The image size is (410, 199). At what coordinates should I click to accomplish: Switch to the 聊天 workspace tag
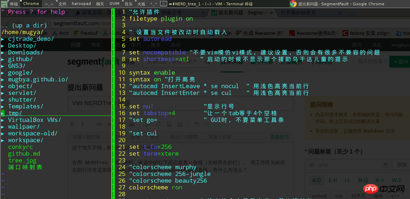(100, 4)
